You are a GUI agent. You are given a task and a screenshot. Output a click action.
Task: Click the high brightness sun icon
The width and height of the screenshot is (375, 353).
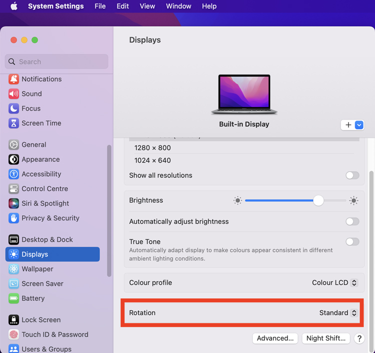click(353, 200)
